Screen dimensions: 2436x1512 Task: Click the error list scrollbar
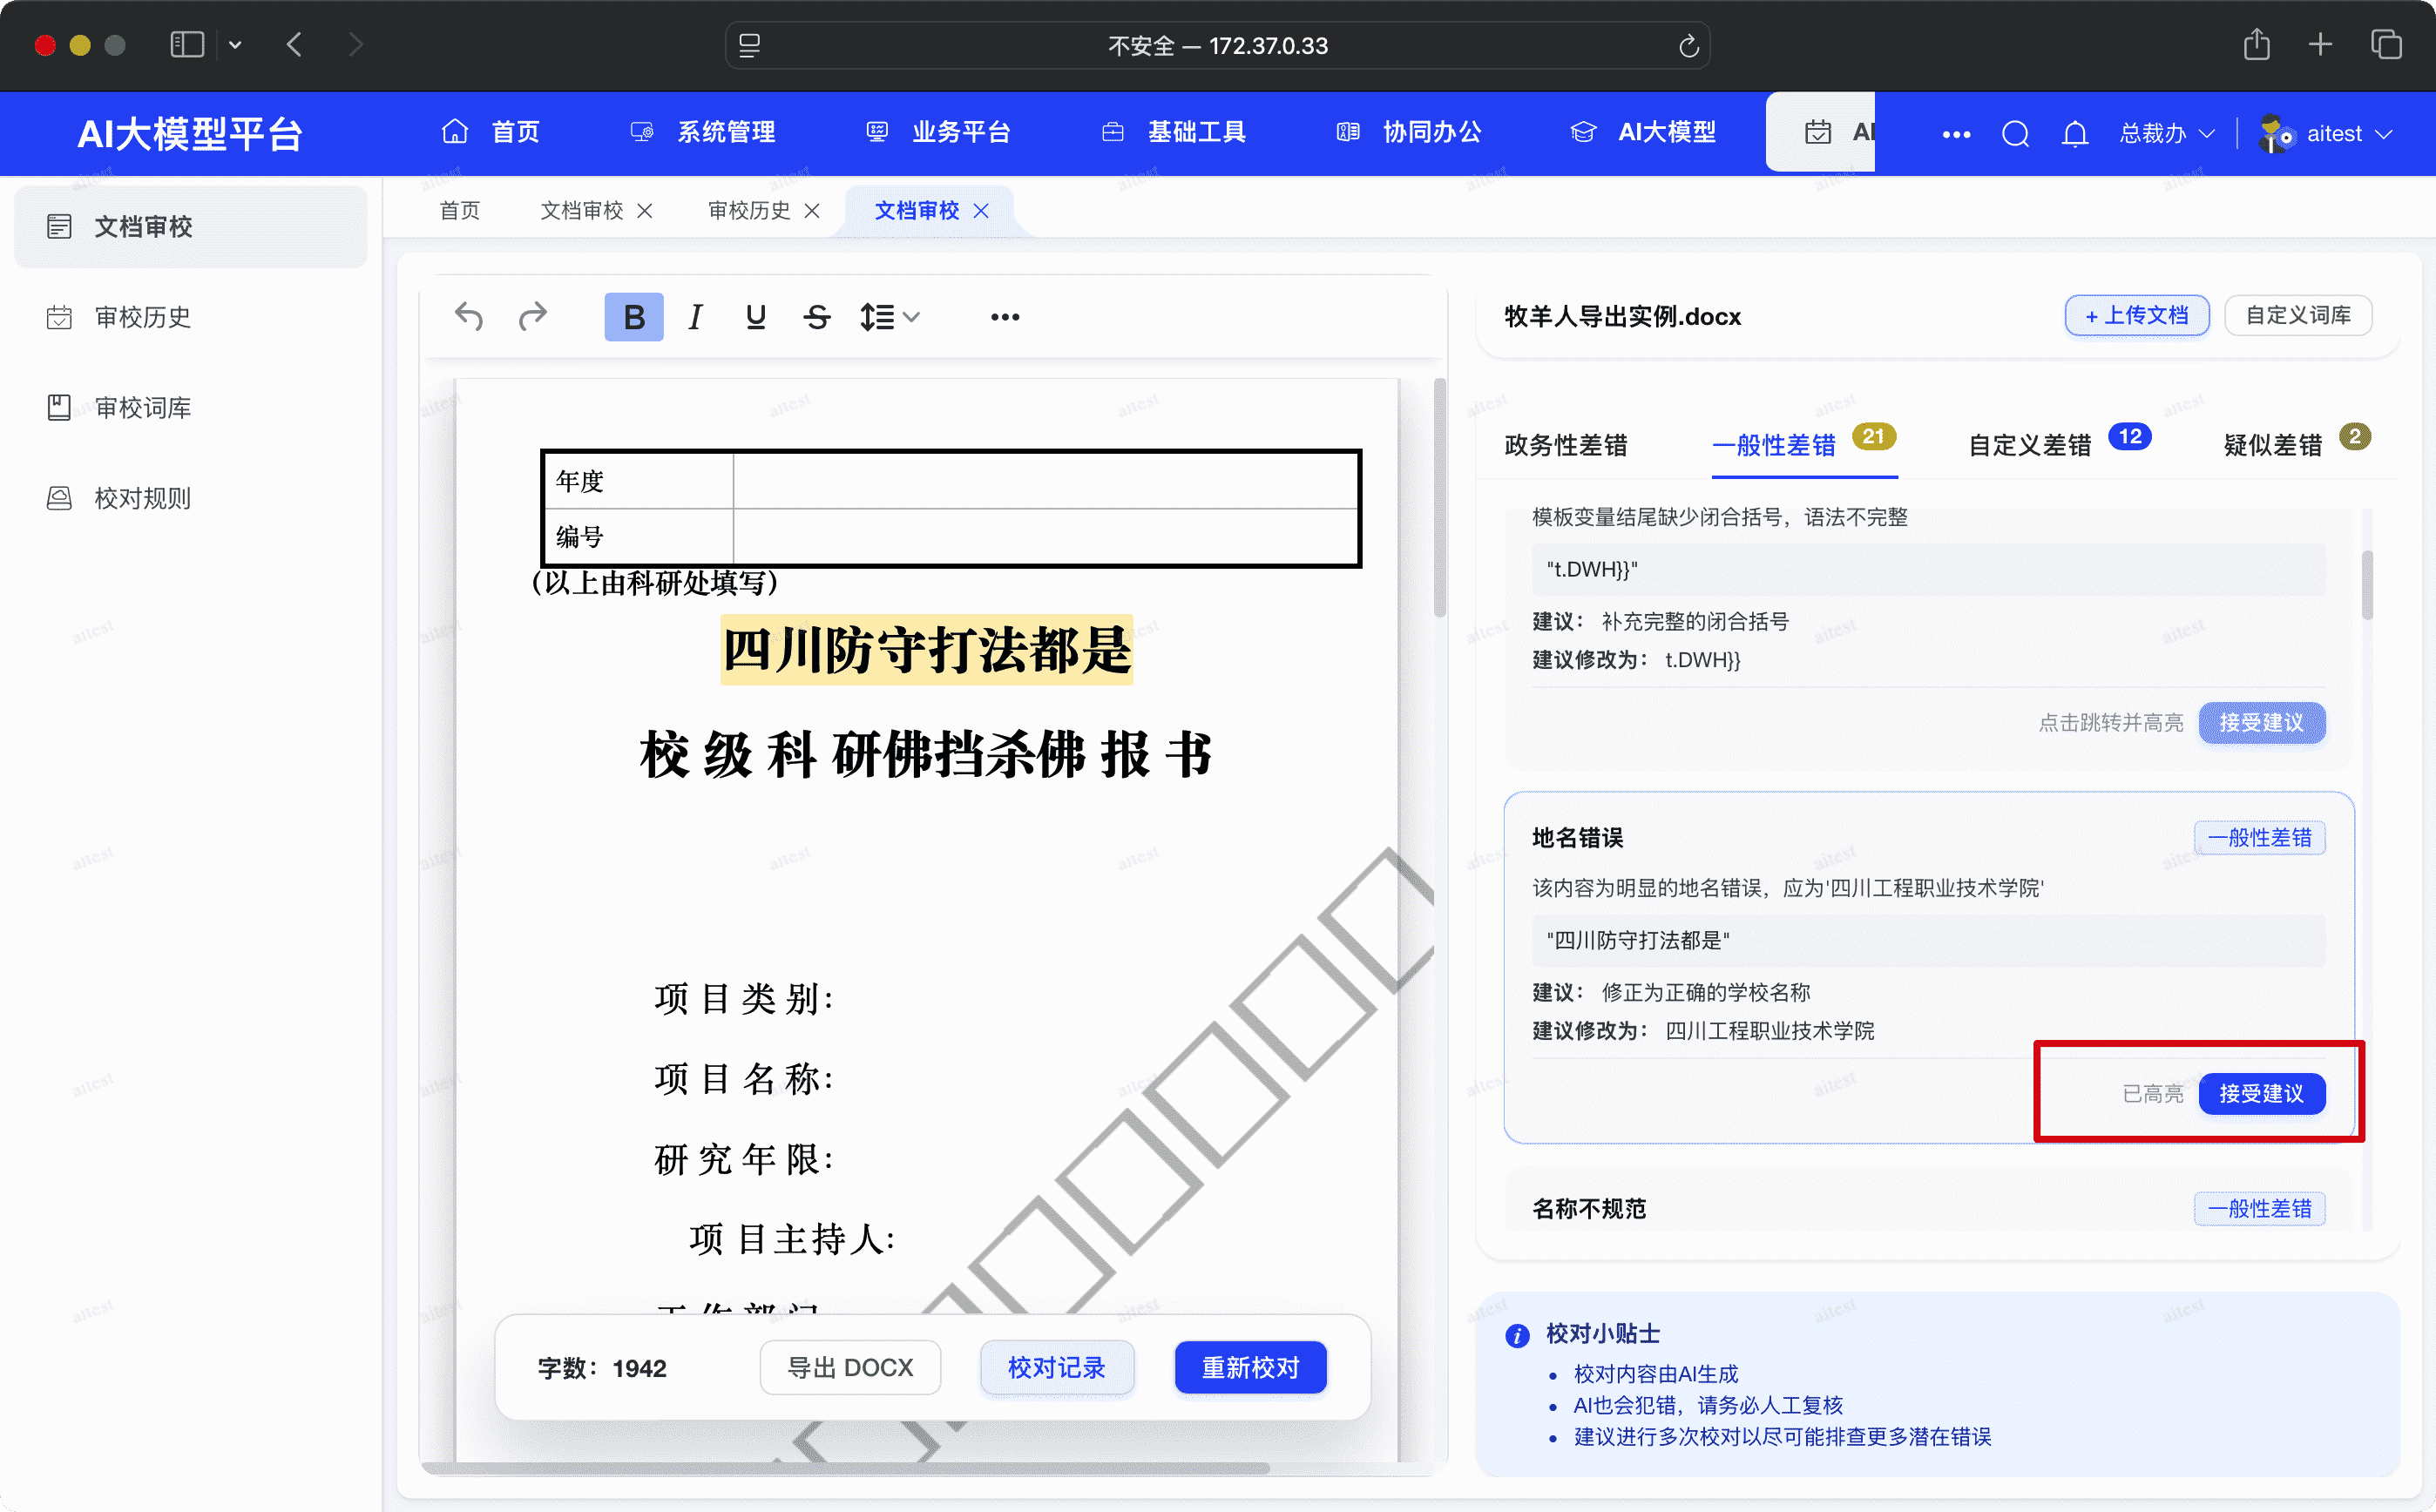(x=2367, y=585)
